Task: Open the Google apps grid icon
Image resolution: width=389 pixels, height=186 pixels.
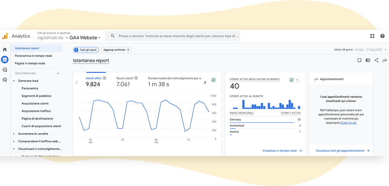Action: [372, 36]
